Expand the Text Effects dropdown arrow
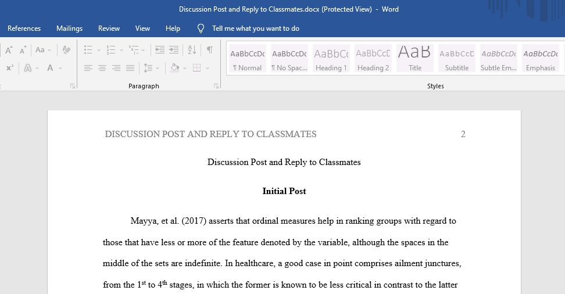 pyautogui.click(x=37, y=68)
